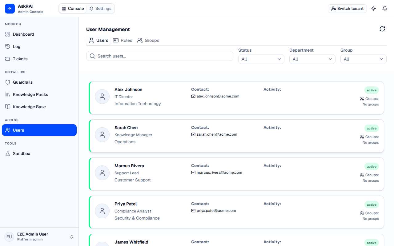Toggle the light/dark theme sun icon

(374, 9)
